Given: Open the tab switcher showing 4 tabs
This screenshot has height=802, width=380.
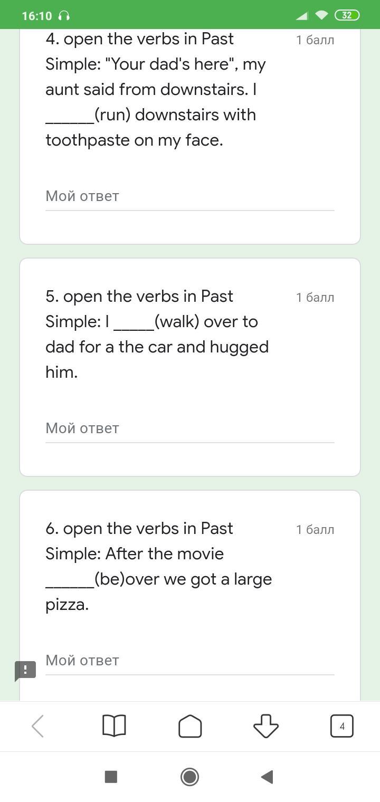Looking at the screenshot, I should point(341,727).
